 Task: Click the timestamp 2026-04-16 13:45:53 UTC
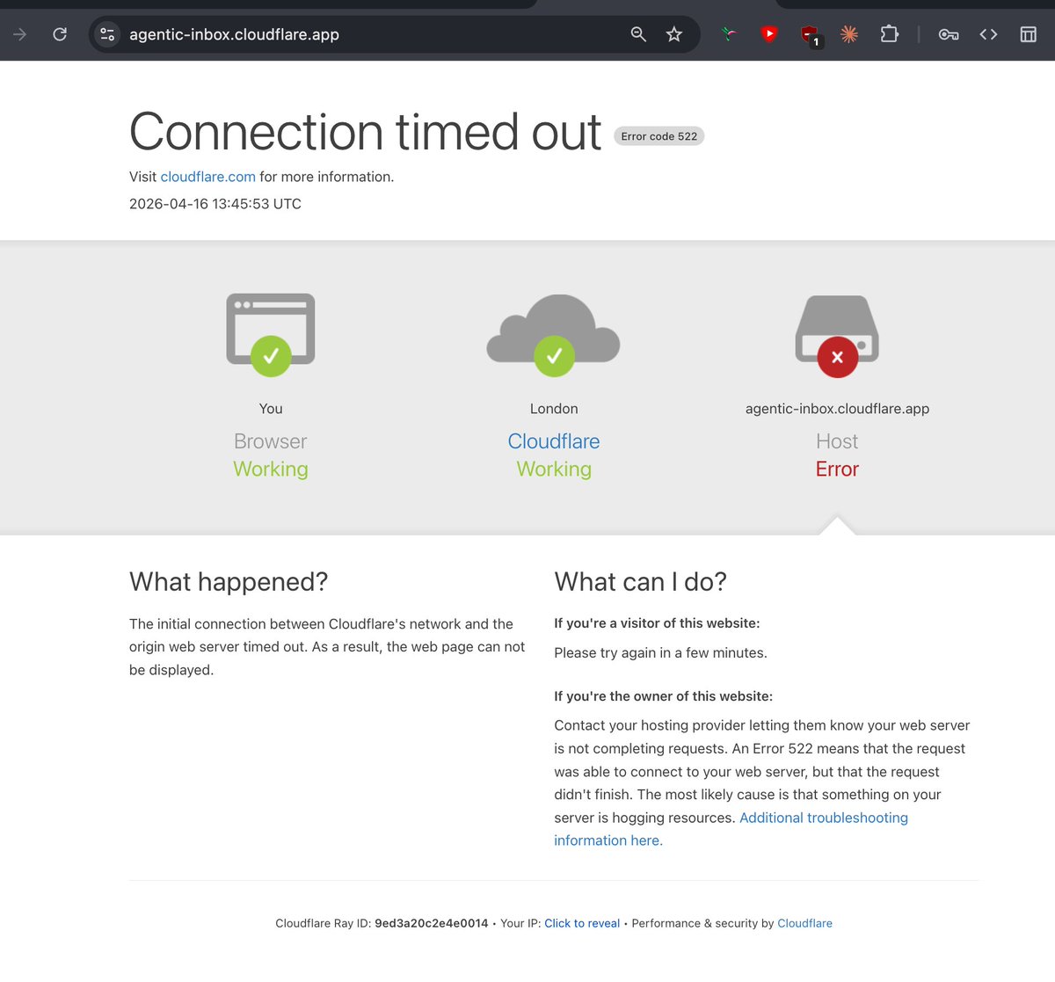coord(215,204)
